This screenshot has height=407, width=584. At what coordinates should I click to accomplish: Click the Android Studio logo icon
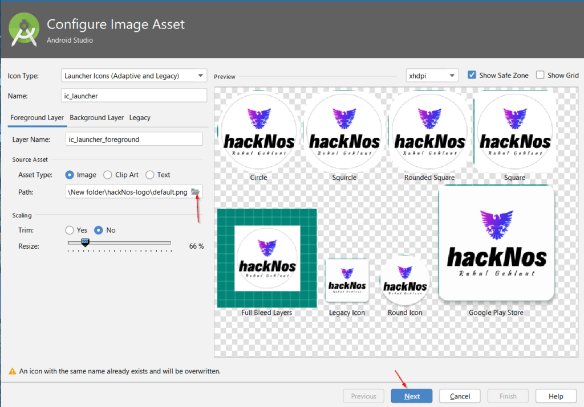[24, 30]
